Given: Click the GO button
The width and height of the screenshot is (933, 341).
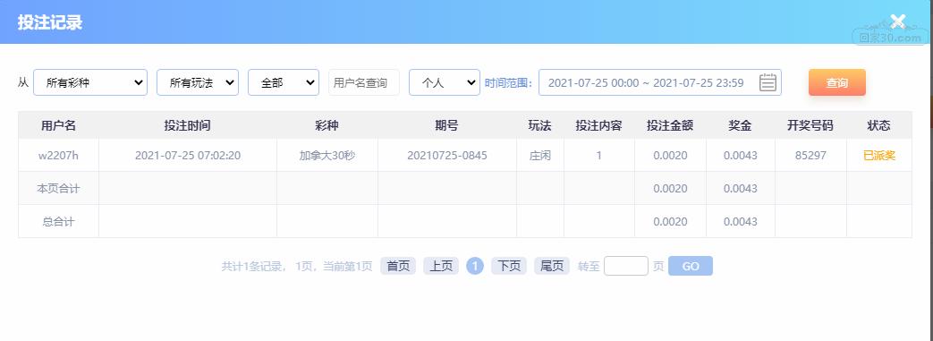Looking at the screenshot, I should pyautogui.click(x=691, y=266).
